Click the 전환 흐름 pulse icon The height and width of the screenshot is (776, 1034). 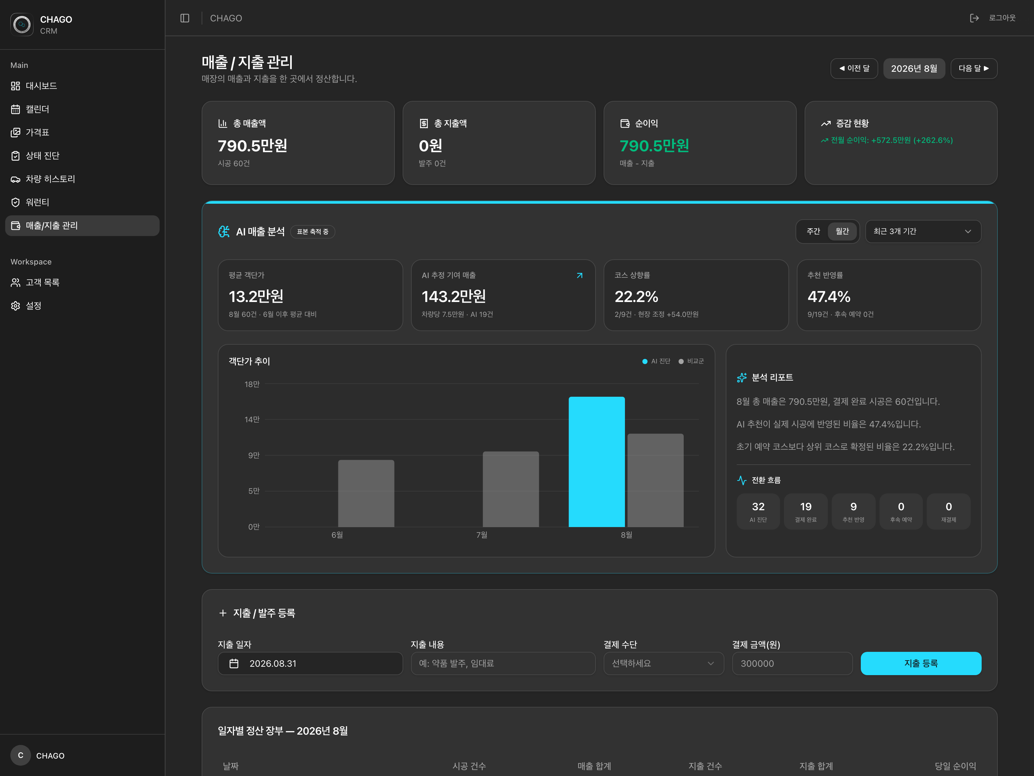(742, 480)
